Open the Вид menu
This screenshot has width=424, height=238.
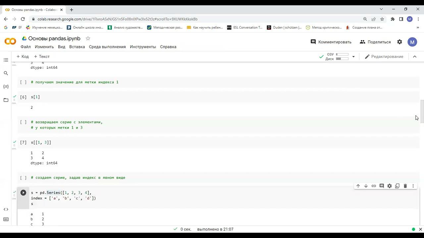[62, 47]
